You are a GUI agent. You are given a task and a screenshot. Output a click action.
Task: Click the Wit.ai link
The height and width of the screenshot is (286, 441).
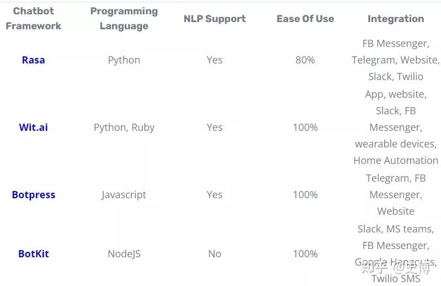click(33, 128)
